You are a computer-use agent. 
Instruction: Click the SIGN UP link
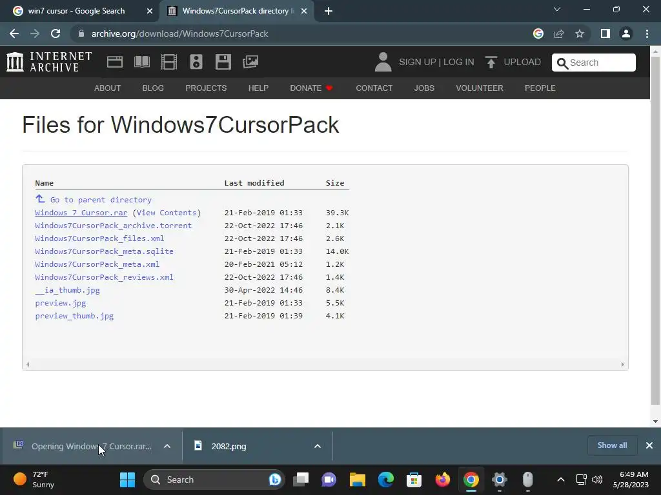coord(418,62)
